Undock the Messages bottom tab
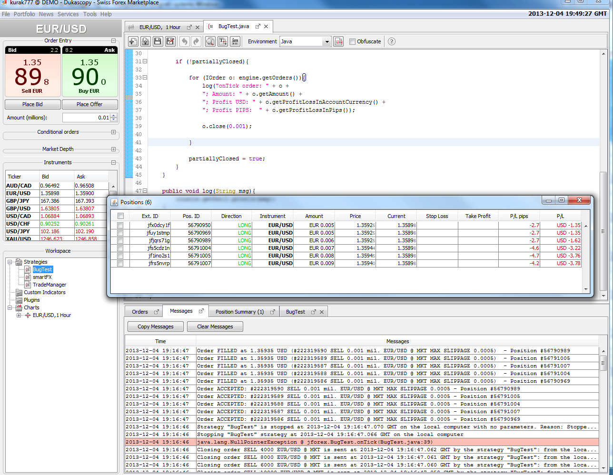 [x=201, y=311]
